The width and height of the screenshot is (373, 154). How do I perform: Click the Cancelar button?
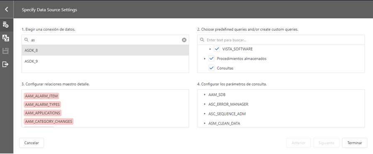pos(32,143)
